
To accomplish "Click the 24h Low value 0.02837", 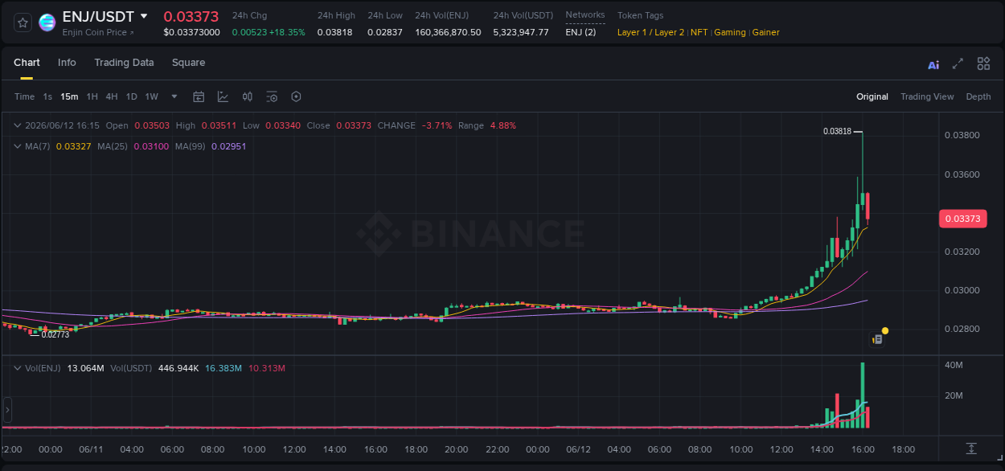I will coord(385,32).
